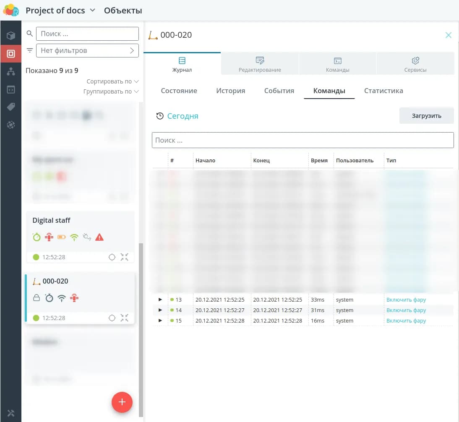Expand command row number 15
This screenshot has height=422, width=459.
(160, 321)
